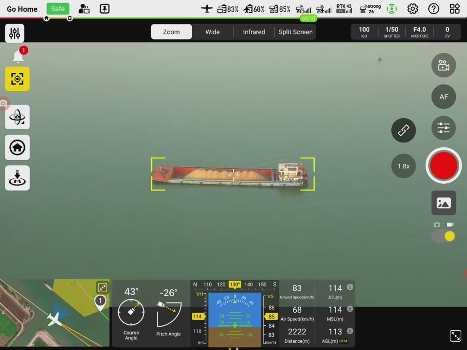Viewport: 467px width, 350px height.
Task: Tap the return home icon button
Action: coord(18,147)
